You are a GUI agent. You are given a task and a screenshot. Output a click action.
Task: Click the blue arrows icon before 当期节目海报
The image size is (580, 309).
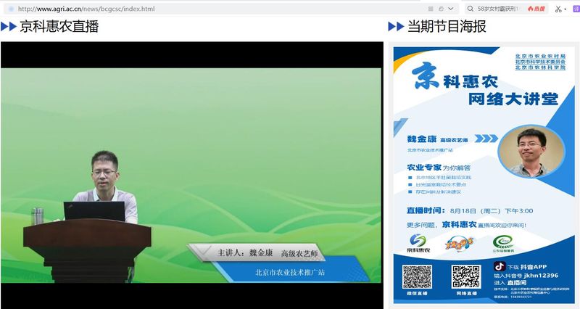click(x=396, y=26)
